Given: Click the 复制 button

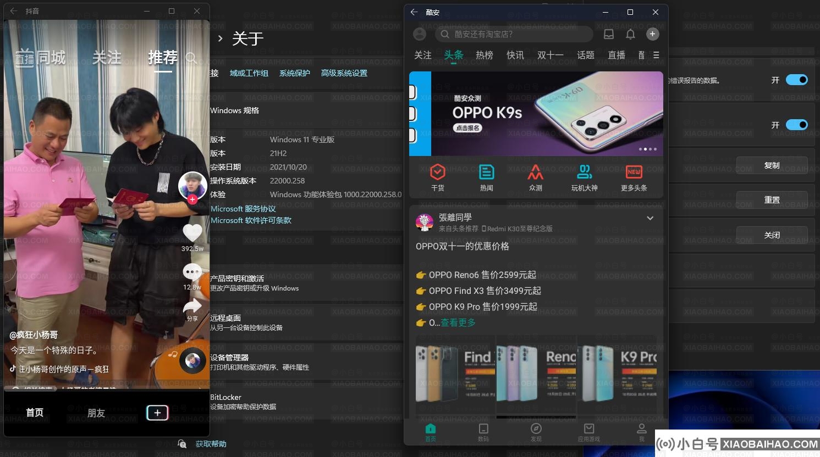Looking at the screenshot, I should [x=772, y=165].
